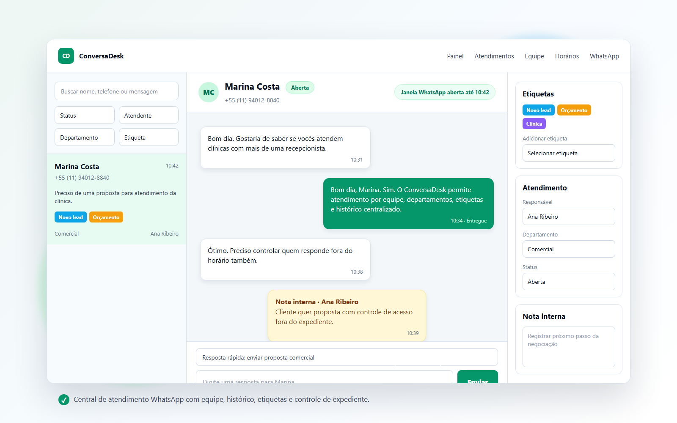Click the yellow Nota interna from Ana Ribeiro
The image size is (677, 423).
point(347,316)
